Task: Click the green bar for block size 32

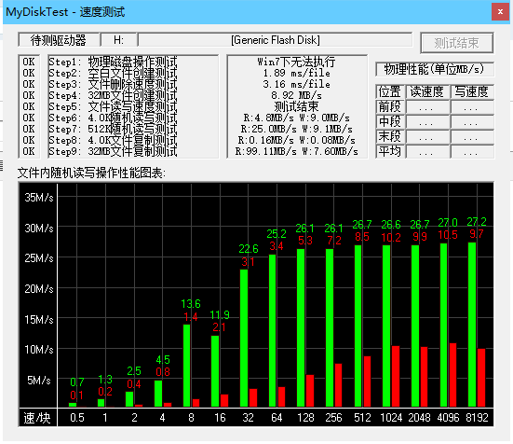Action: pyautogui.click(x=244, y=338)
